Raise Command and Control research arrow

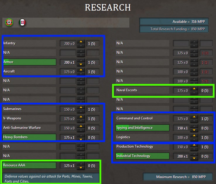click(x=194, y=117)
